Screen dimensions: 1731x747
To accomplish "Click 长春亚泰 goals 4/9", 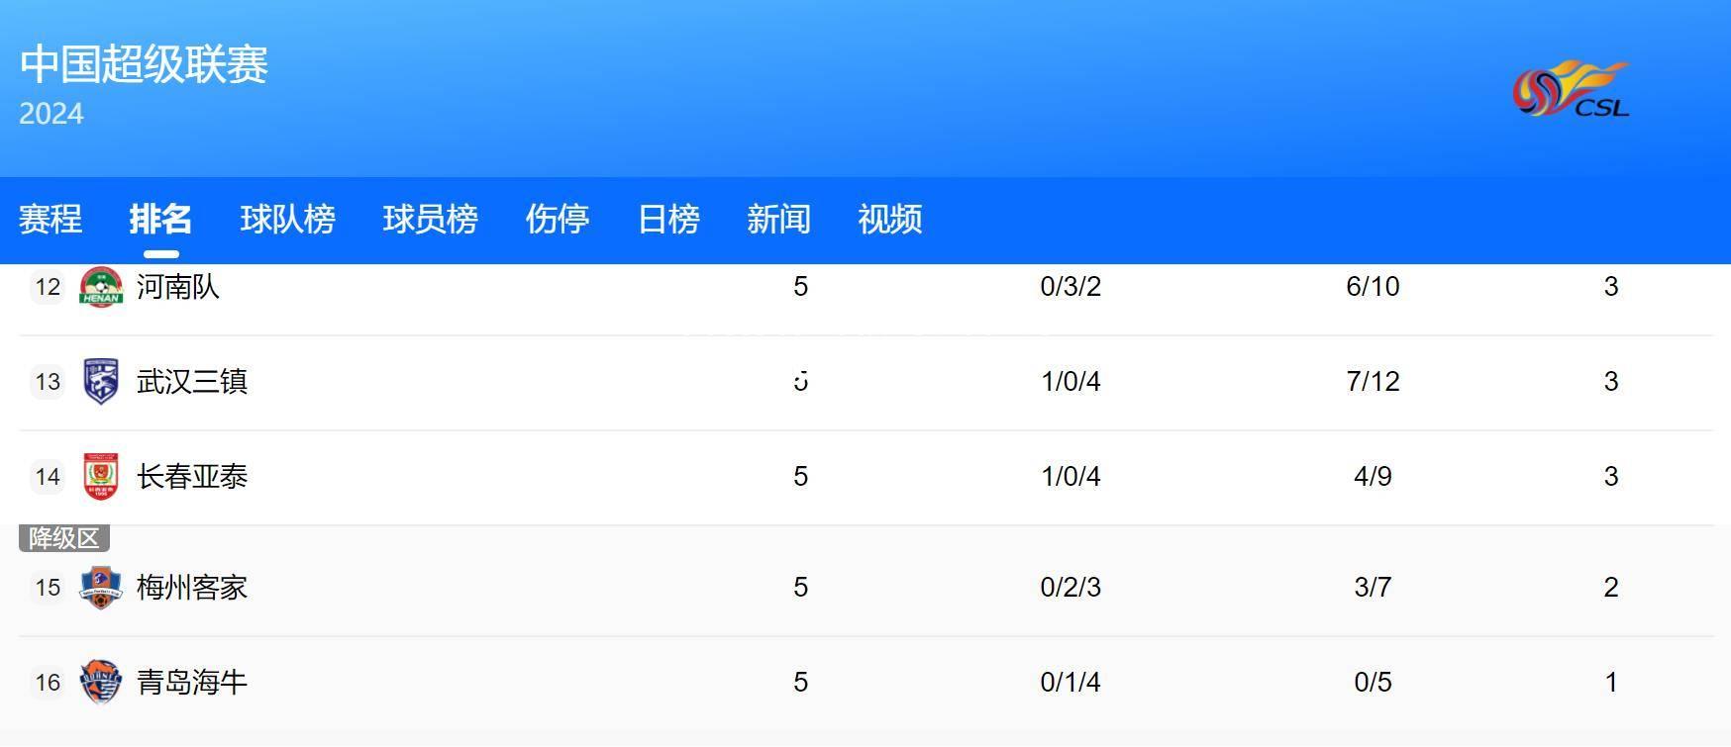I will tap(1373, 477).
